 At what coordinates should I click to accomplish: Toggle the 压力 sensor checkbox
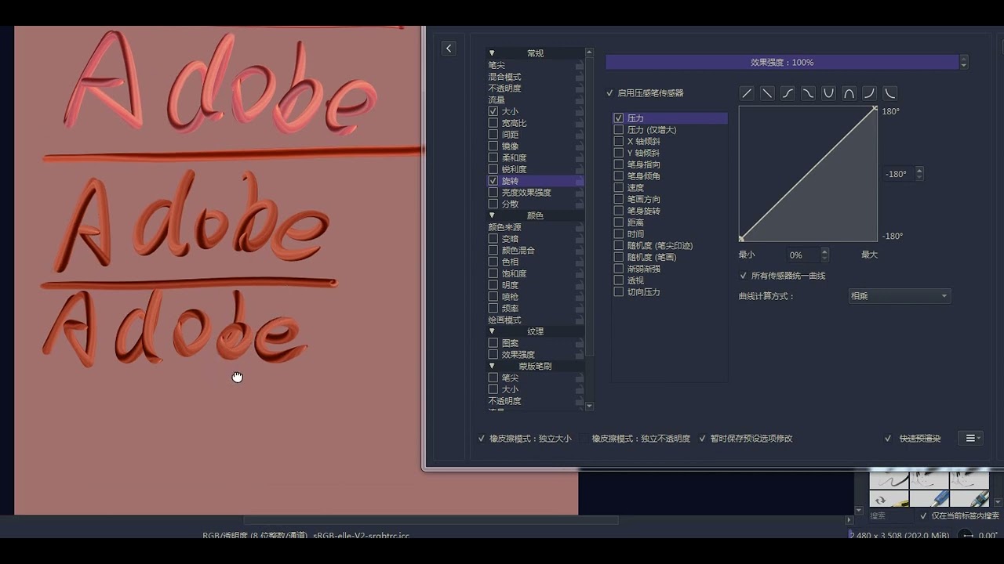point(619,118)
